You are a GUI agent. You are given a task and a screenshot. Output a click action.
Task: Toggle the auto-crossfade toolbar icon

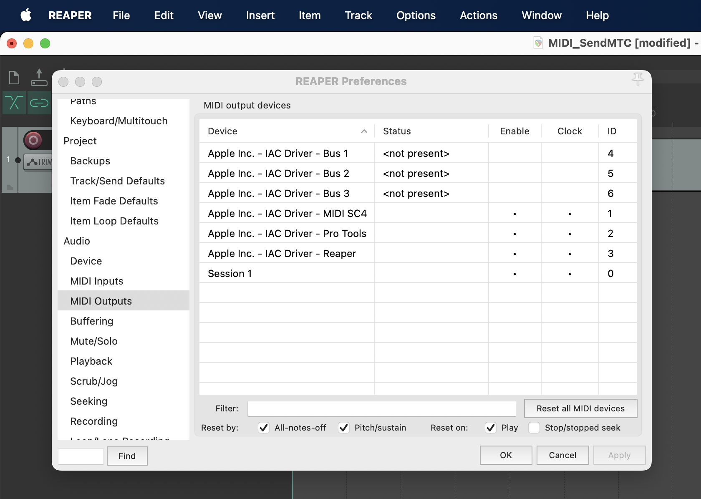[14, 103]
